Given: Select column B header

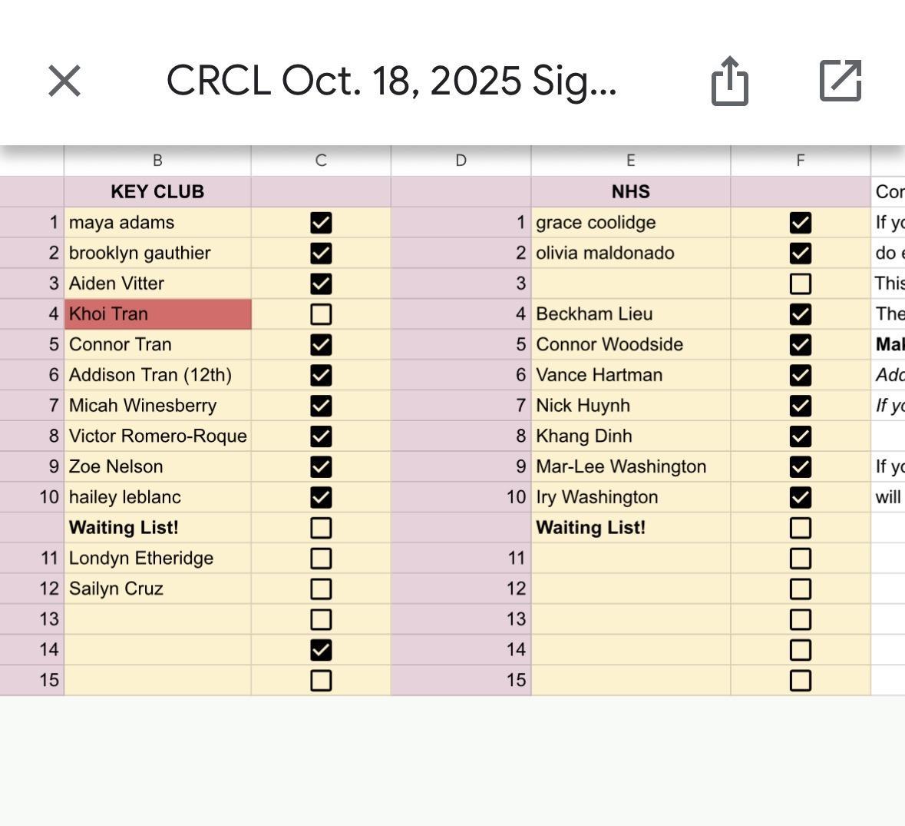Looking at the screenshot, I should 157,161.
